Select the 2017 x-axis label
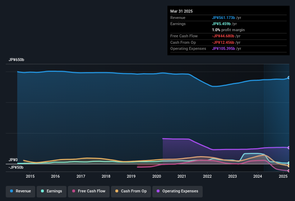 (x=81, y=176)
